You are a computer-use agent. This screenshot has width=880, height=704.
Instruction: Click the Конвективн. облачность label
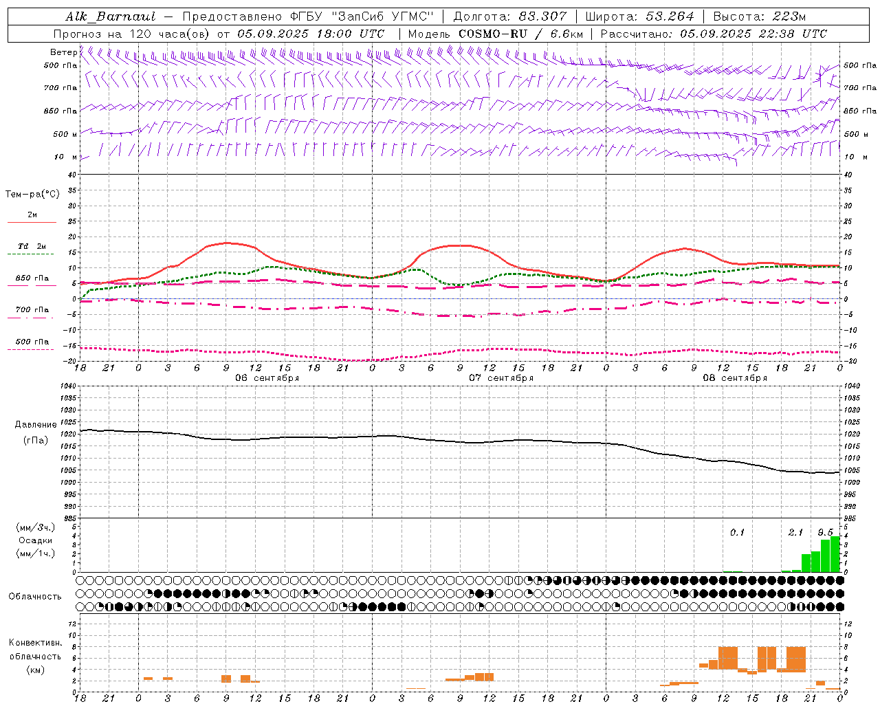pyautogui.click(x=35, y=649)
